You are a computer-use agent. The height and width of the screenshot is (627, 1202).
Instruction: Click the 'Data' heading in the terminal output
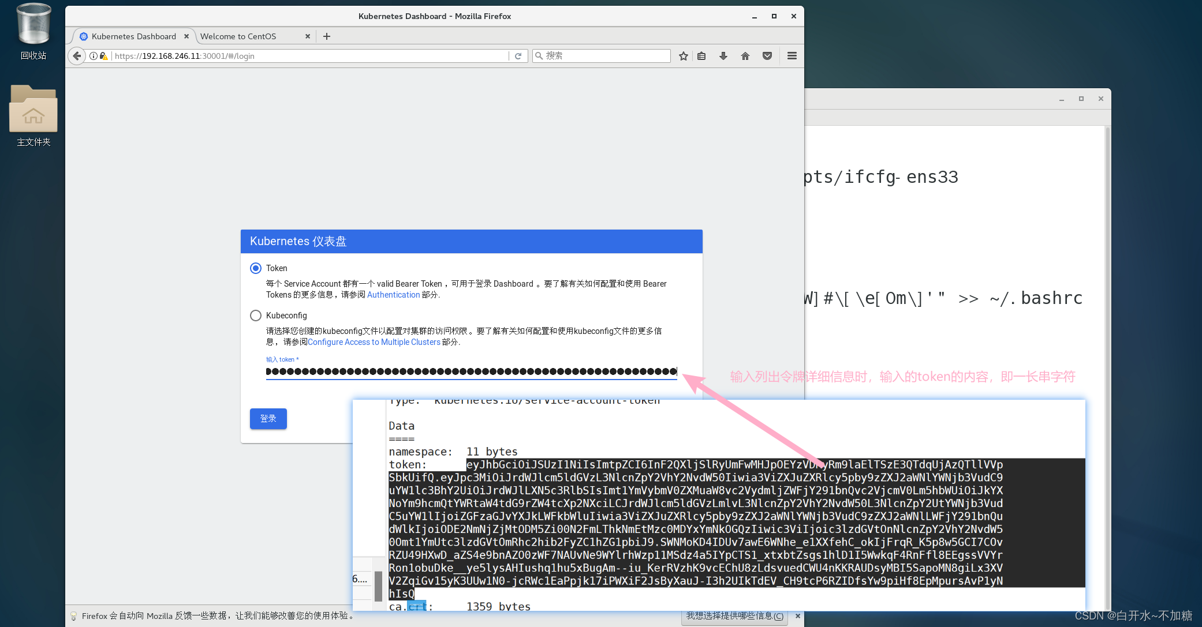point(401,426)
